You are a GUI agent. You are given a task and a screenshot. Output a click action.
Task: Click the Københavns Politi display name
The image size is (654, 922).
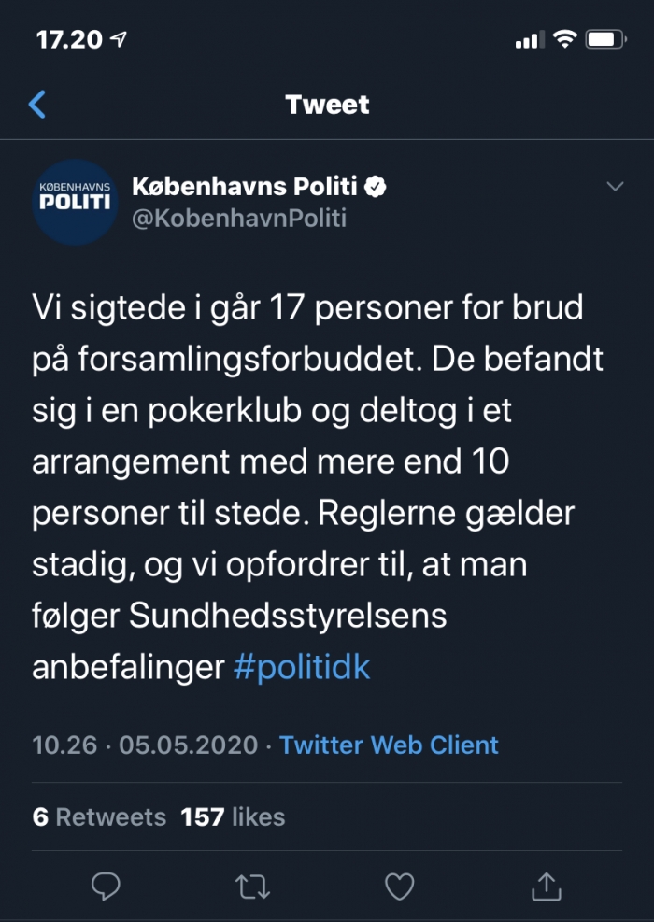pyautogui.click(x=245, y=187)
